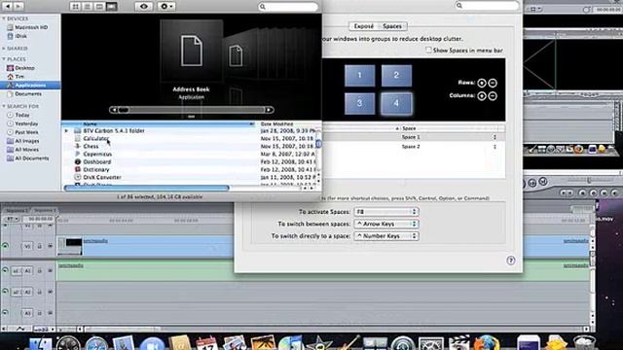The image size is (623, 350).
Task: Enable Show Spaces in menu bar
Action: (x=428, y=50)
